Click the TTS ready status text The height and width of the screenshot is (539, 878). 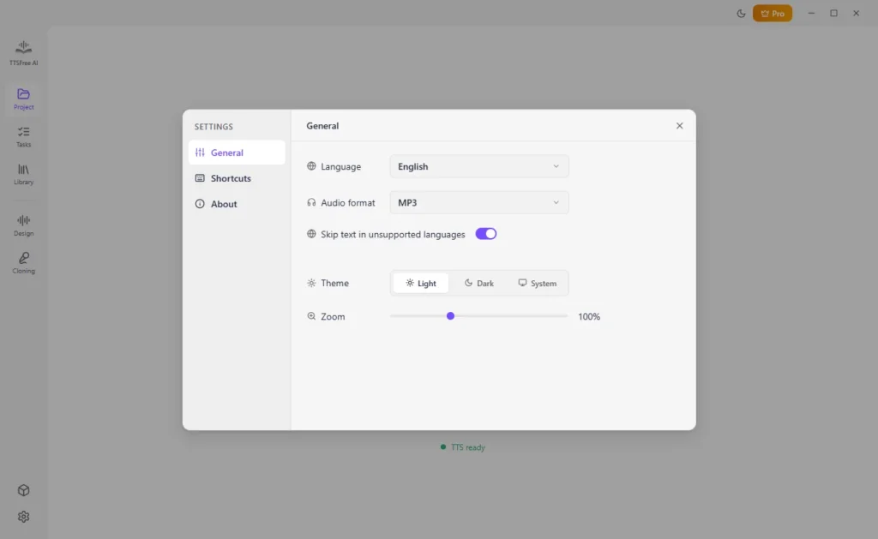click(x=468, y=447)
